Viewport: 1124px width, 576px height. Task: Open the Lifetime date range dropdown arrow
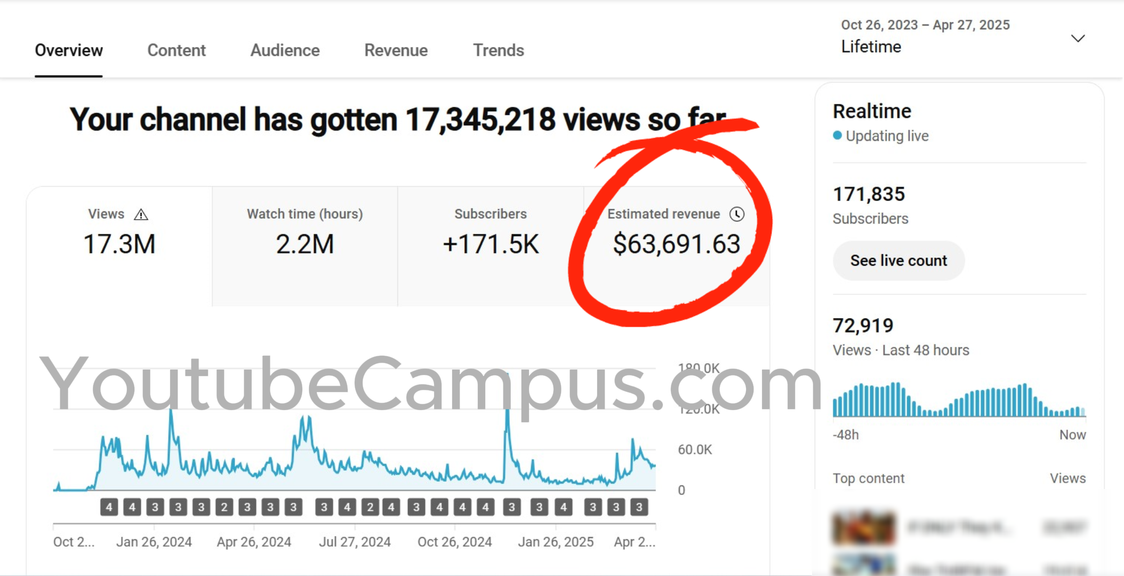point(1078,38)
